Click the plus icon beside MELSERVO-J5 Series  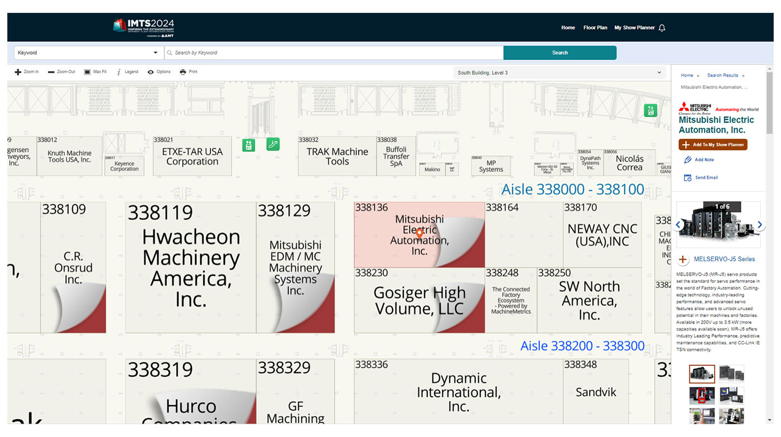(x=683, y=260)
